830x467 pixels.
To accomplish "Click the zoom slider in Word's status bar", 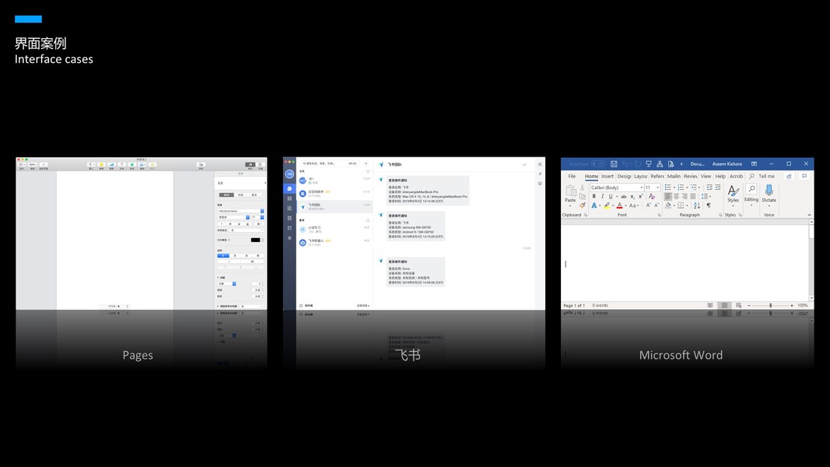I will tap(770, 306).
